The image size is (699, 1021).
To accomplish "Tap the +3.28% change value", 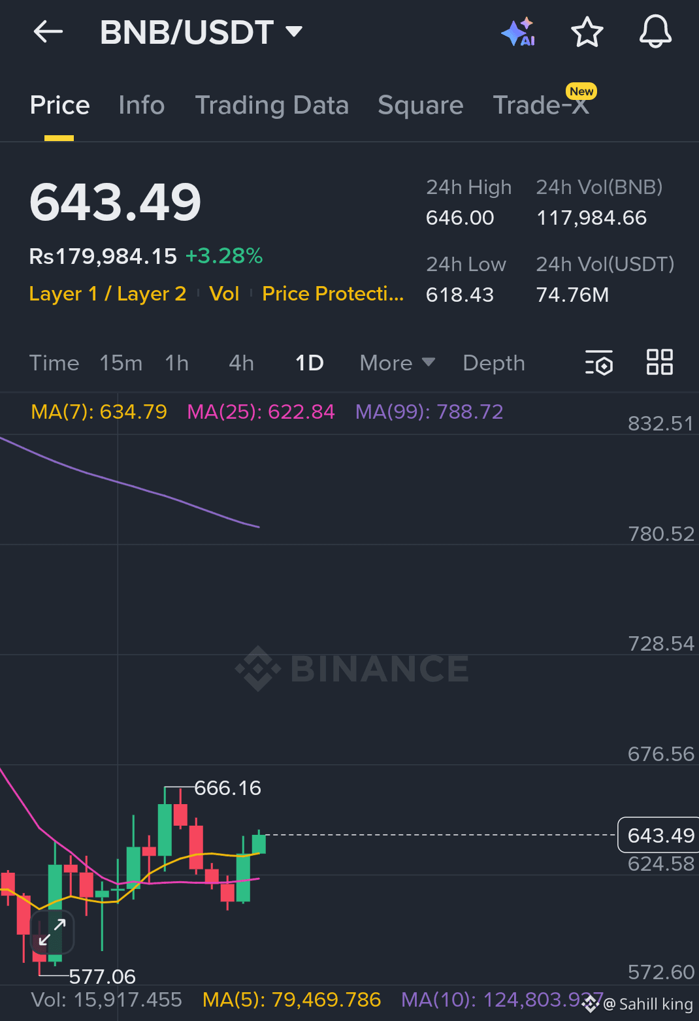I will pyautogui.click(x=224, y=256).
